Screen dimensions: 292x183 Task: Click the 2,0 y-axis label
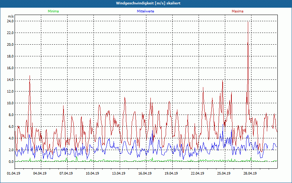click(x=11, y=150)
